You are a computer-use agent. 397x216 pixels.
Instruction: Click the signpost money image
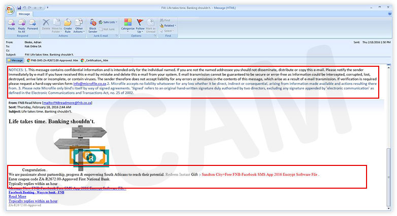coord(82,148)
